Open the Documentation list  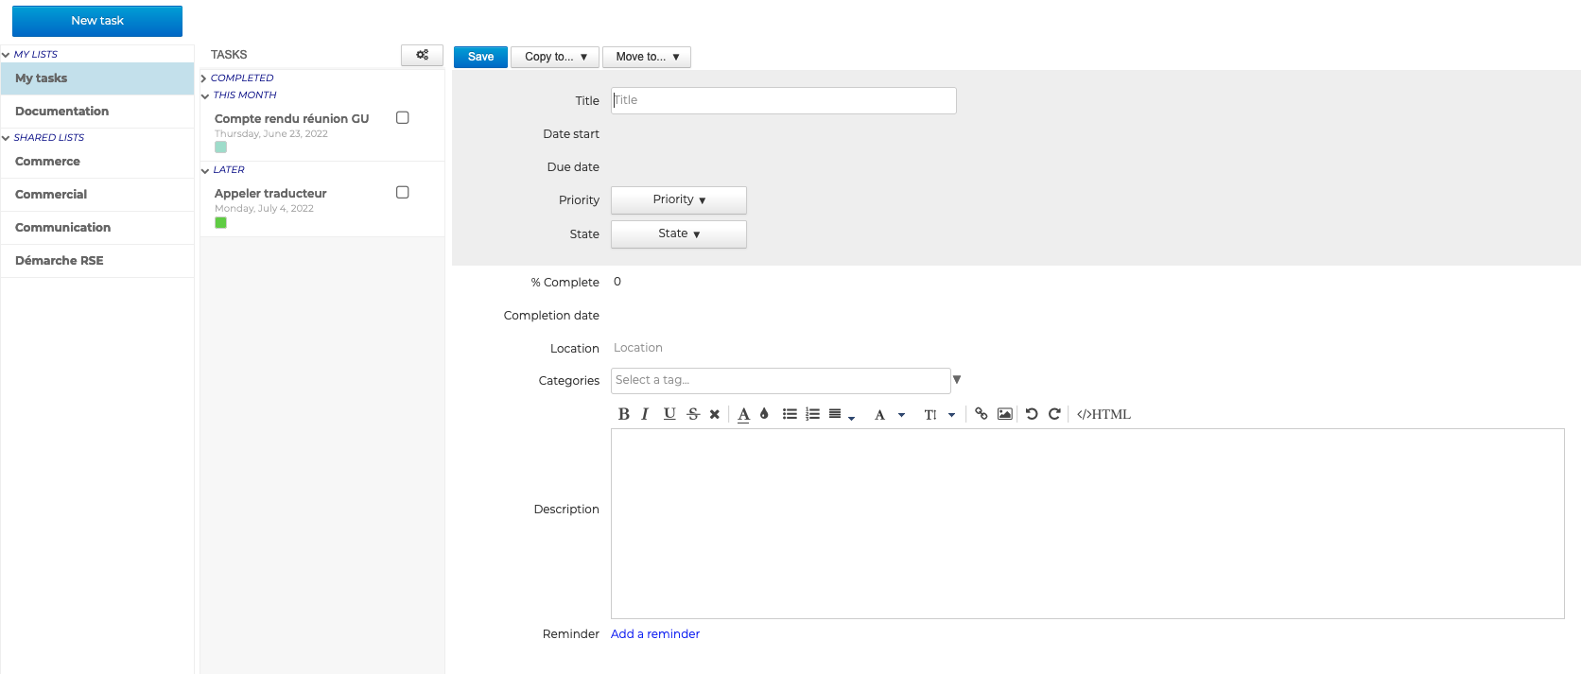pyautogui.click(x=62, y=112)
